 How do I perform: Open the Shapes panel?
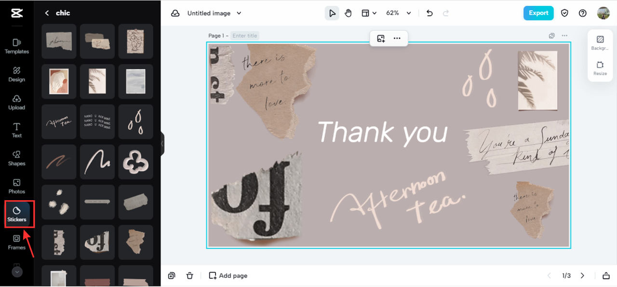16,158
